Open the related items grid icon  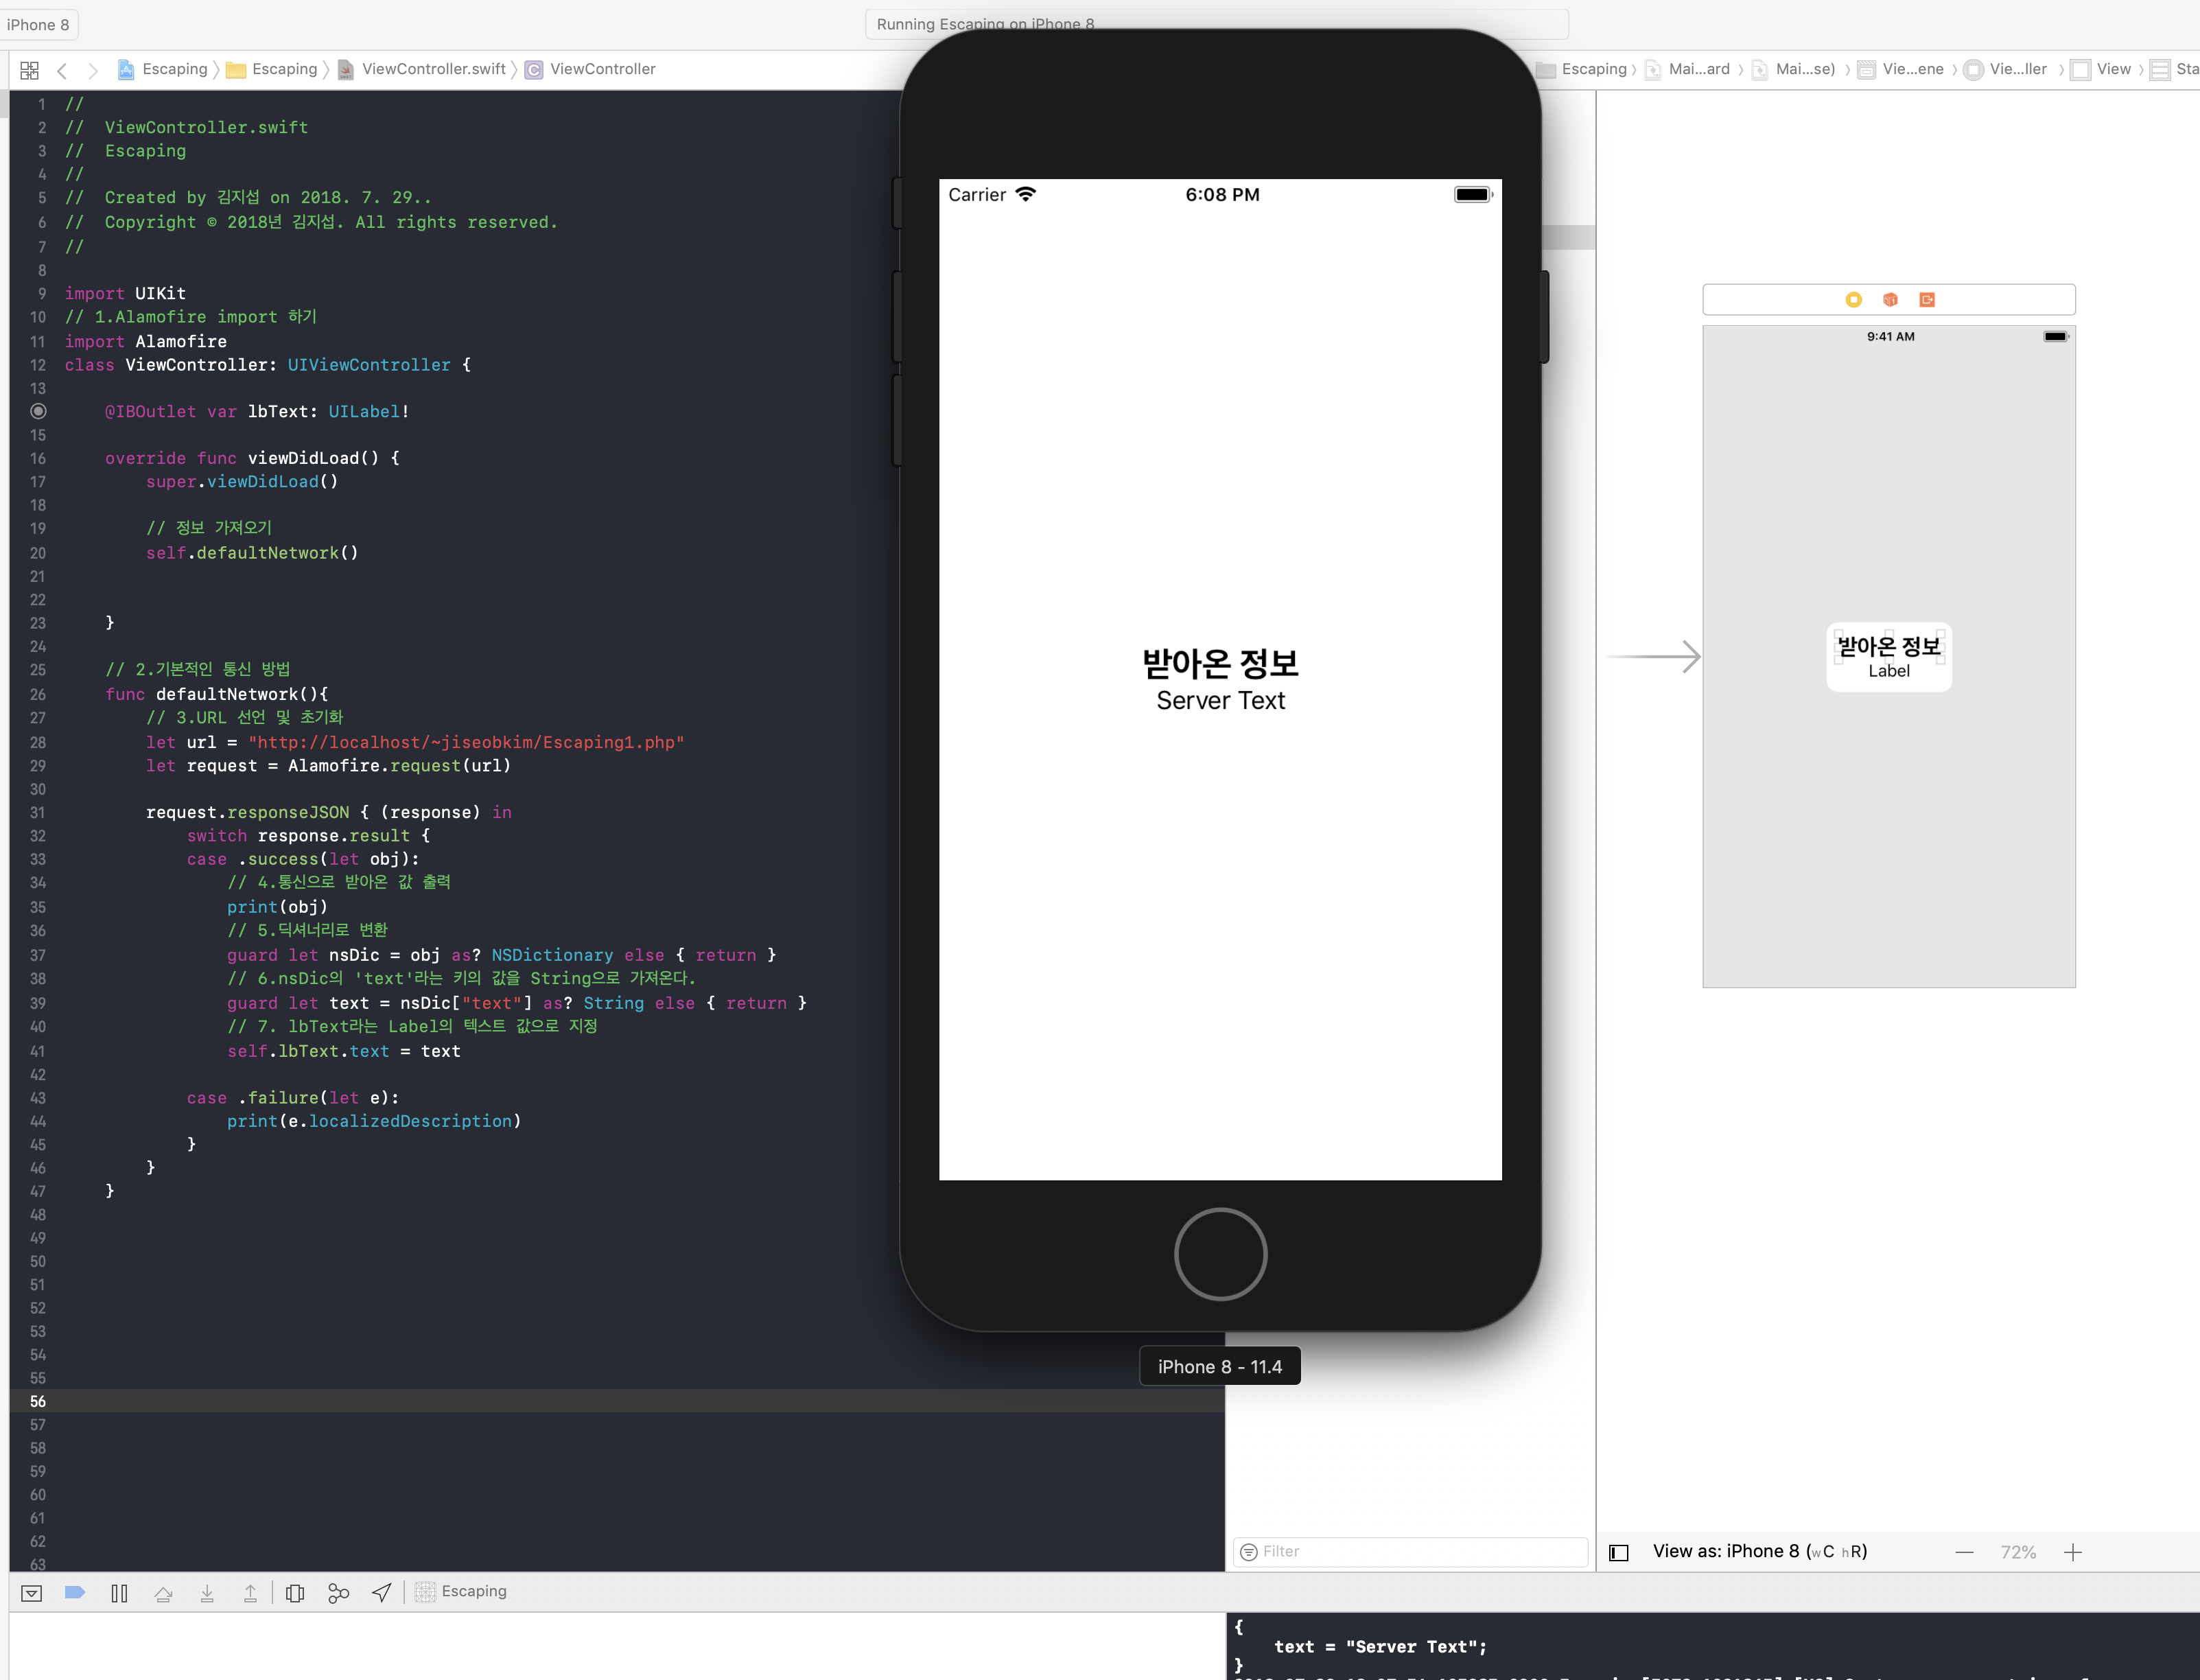tap(30, 70)
